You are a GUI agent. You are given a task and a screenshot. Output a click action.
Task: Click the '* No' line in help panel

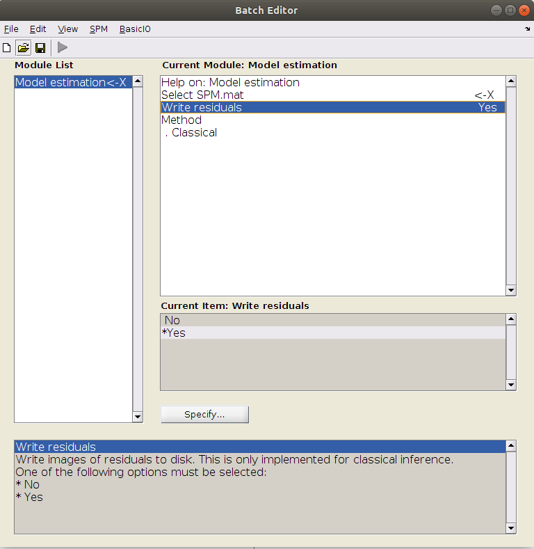pyautogui.click(x=260, y=484)
